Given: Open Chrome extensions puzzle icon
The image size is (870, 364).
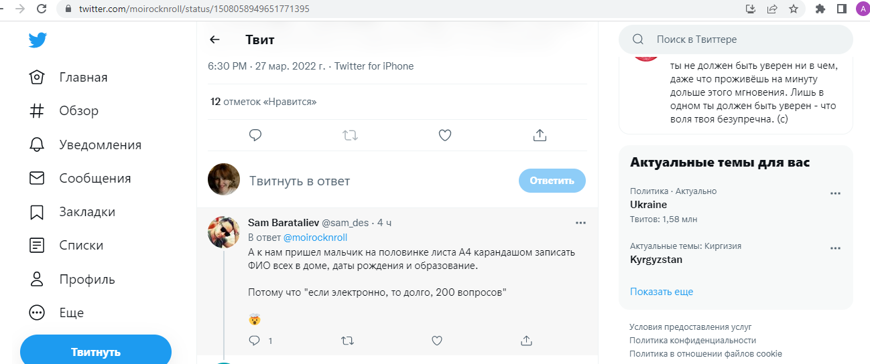Looking at the screenshot, I should tap(820, 9).
